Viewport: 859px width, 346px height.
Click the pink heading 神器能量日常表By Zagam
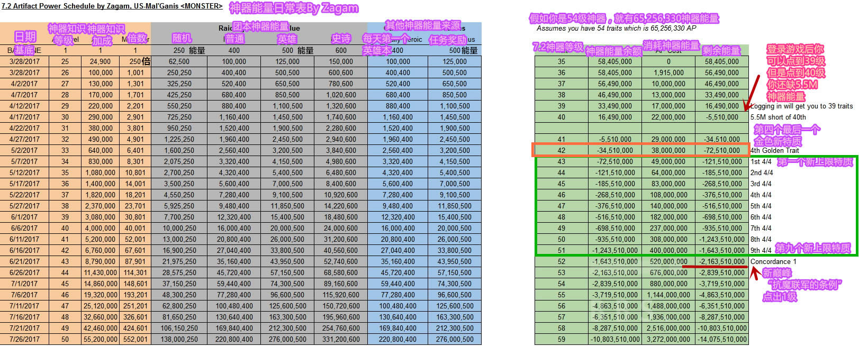pyautogui.click(x=294, y=8)
